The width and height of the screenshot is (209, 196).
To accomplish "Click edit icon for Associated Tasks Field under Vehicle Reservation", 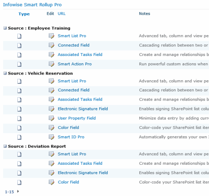I will click(51, 100).
